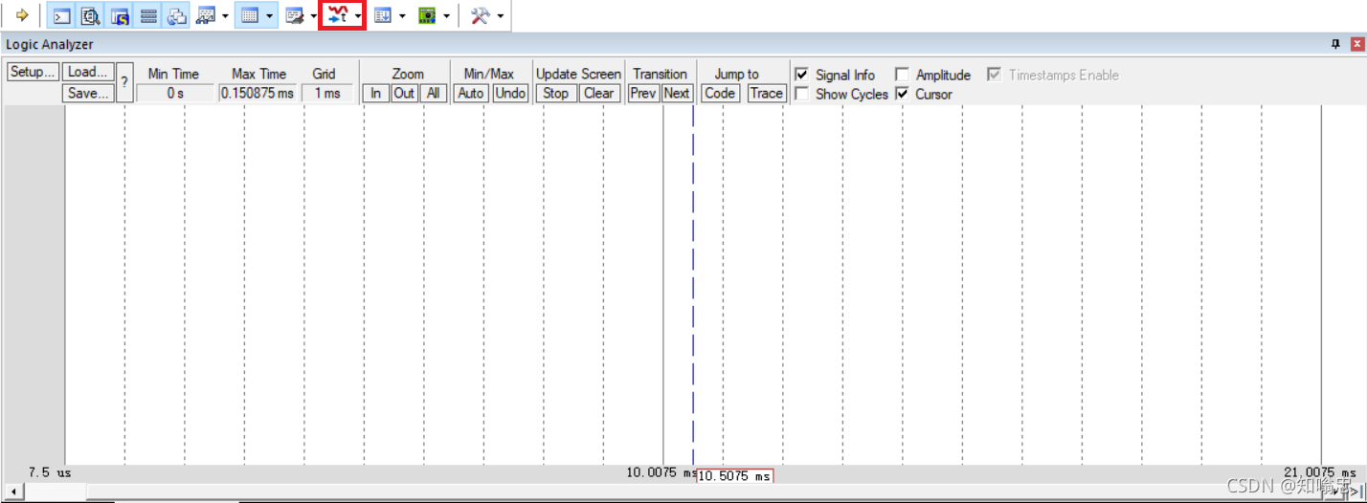This screenshot has width=1367, height=503.
Task: Click the 10.5075 ms cursor time label
Action: point(735,476)
